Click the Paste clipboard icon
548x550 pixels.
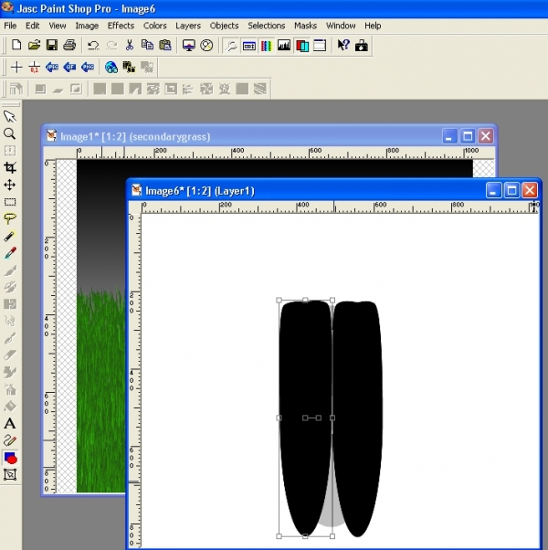coord(165,46)
